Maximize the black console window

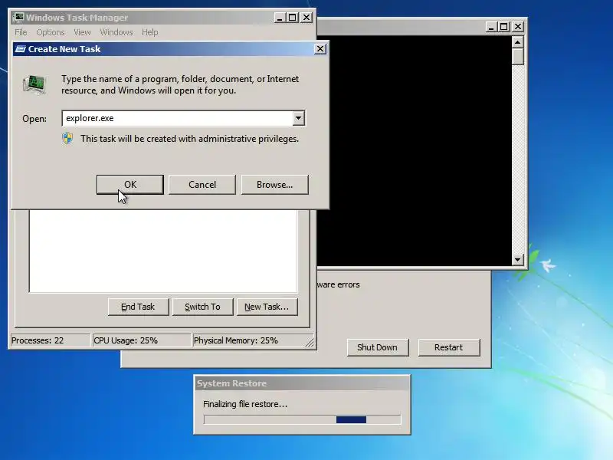(x=504, y=27)
